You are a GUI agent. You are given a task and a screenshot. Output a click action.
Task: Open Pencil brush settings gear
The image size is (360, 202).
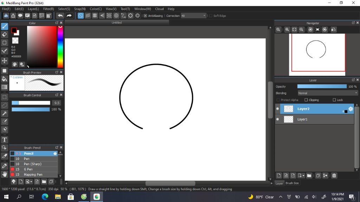[x=55, y=154]
